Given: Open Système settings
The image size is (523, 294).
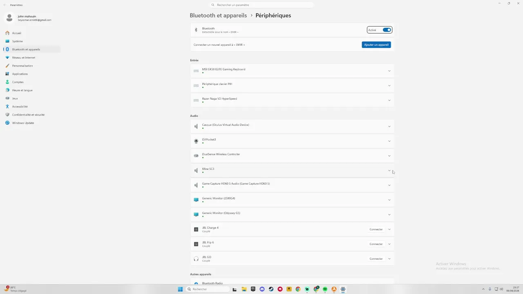Looking at the screenshot, I should (x=32, y=41).
